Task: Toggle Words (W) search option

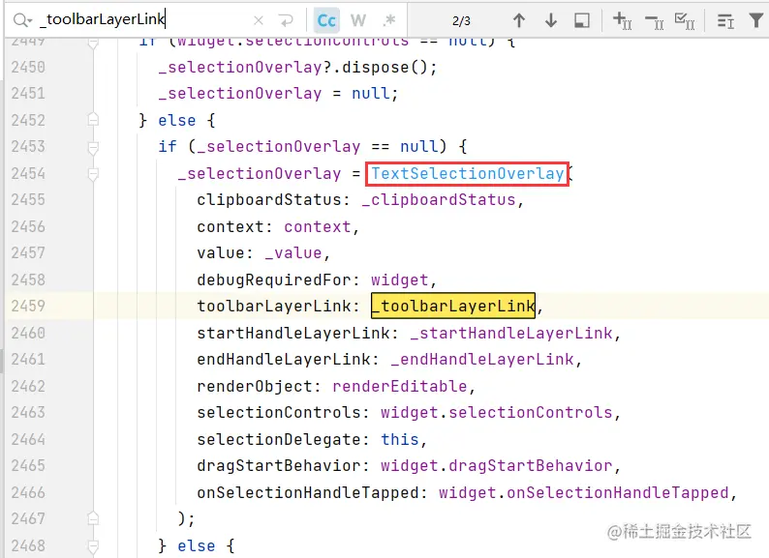Action: pos(358,20)
